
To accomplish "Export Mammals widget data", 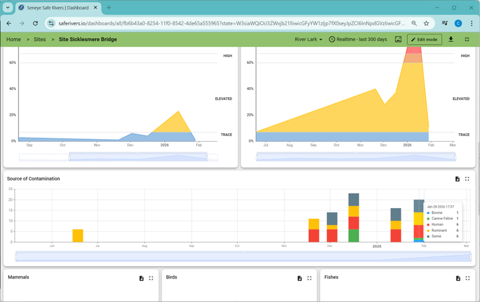I will pos(141,278).
